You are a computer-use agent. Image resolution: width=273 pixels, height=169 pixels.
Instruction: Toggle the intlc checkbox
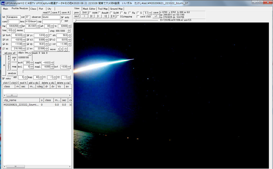[62, 17]
